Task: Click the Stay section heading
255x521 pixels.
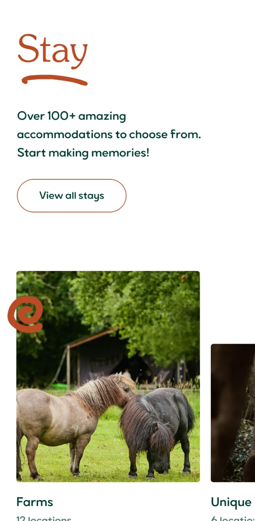Action: point(53,49)
